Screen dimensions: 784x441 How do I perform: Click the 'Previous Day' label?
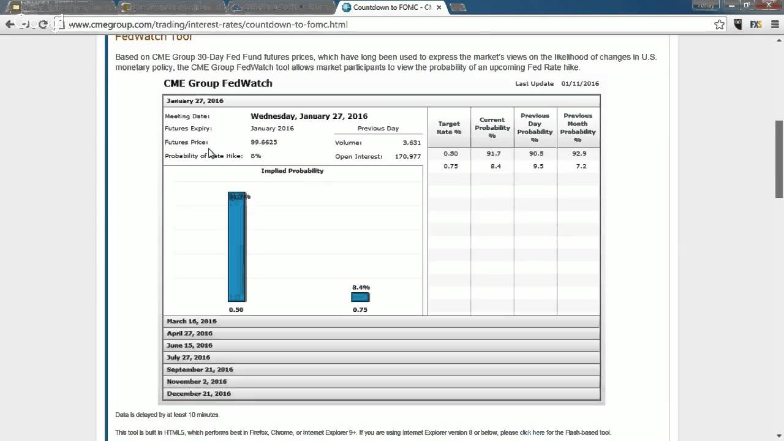(378, 128)
